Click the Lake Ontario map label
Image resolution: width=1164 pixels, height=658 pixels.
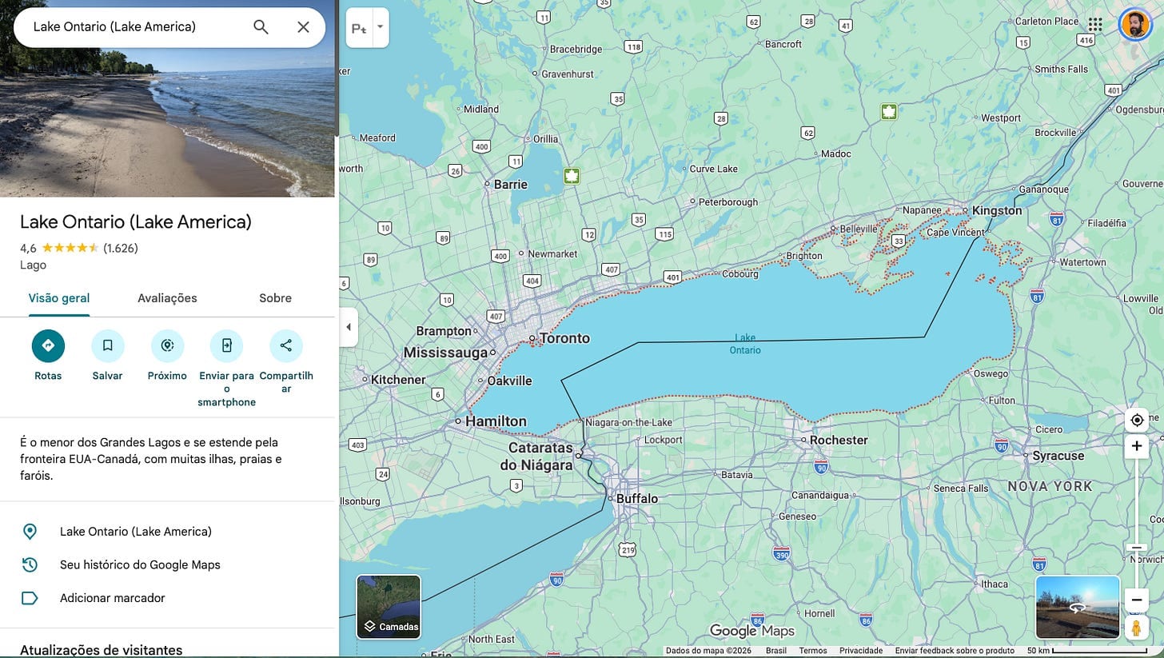click(745, 344)
